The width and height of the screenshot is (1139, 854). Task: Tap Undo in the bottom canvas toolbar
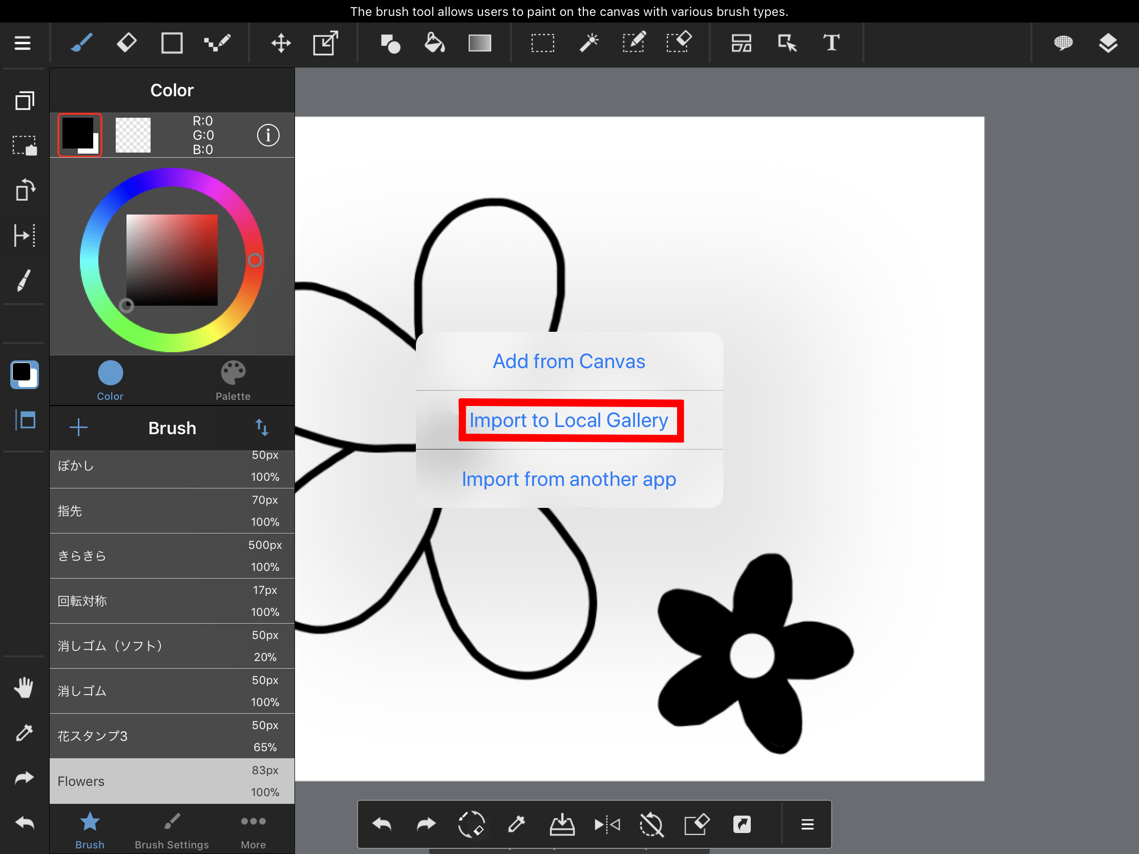(382, 824)
